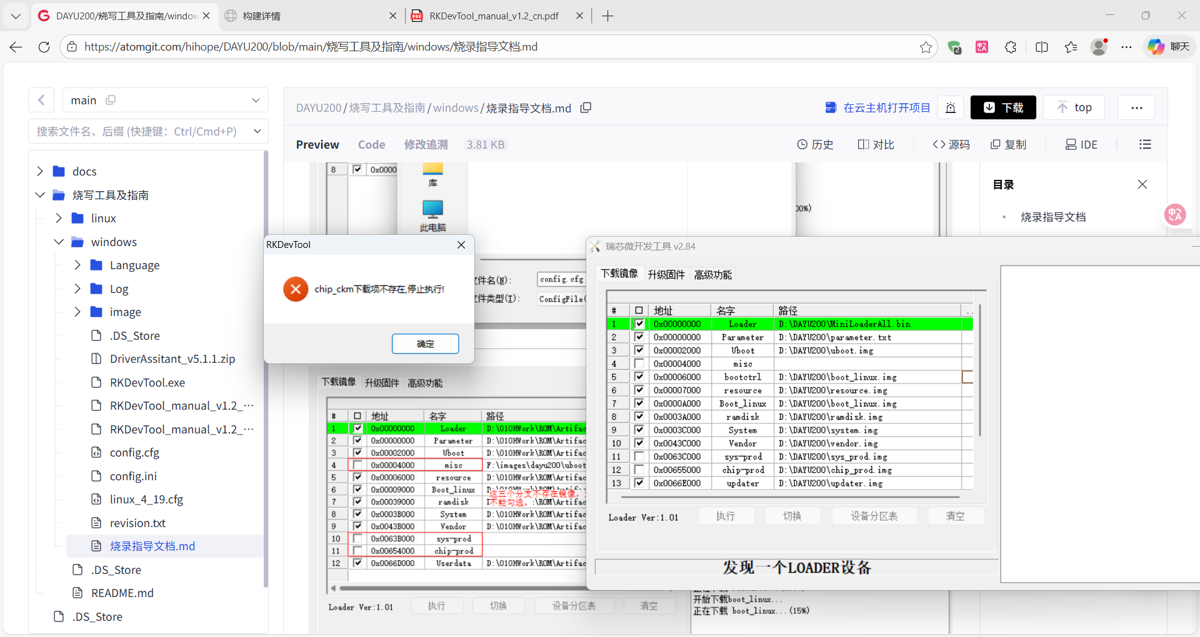This screenshot has width=1200, height=637.
Task: Click floating translate icon on right edge
Action: point(1175,215)
